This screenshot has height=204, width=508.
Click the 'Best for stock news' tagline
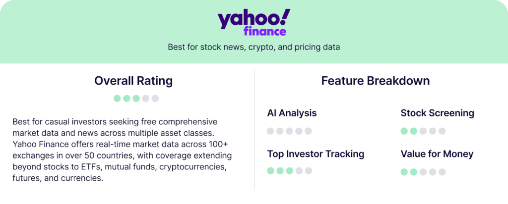254,48
